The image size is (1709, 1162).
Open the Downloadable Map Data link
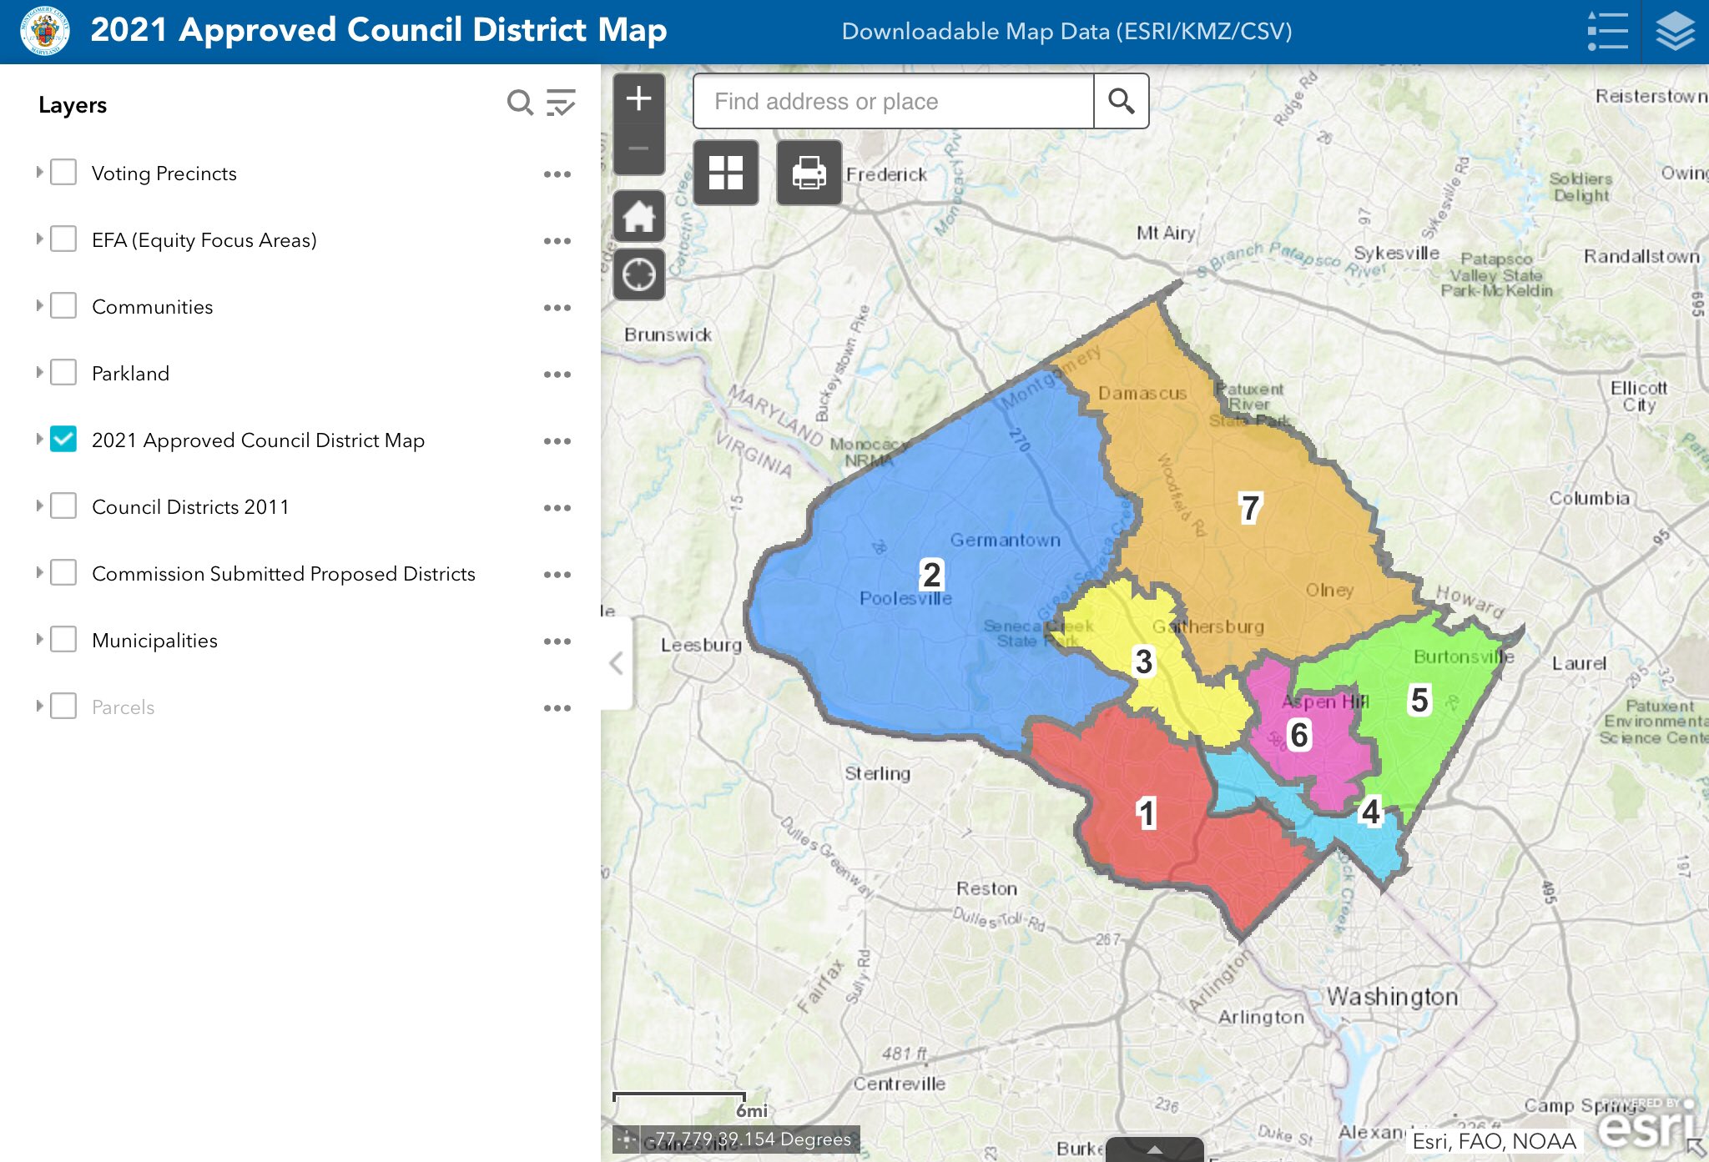click(1066, 32)
